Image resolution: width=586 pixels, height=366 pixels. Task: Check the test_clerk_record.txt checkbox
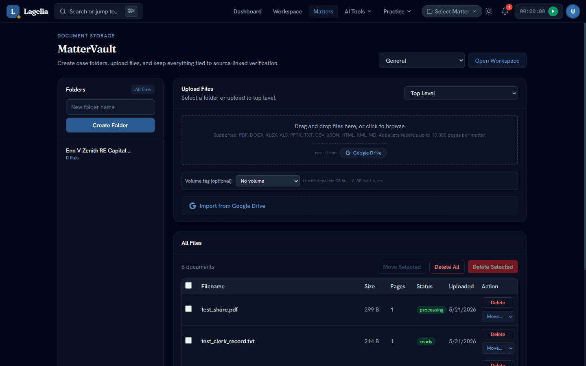188,340
